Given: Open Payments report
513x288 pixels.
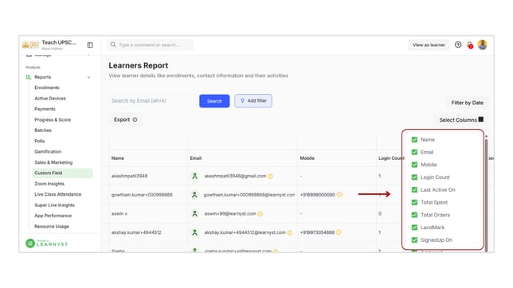Looking at the screenshot, I should (x=45, y=109).
